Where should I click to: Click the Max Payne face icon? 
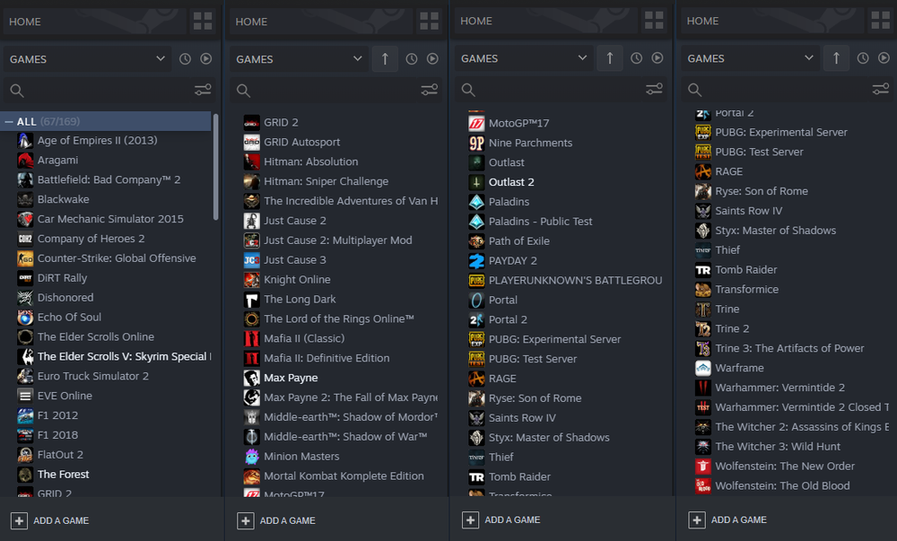click(x=252, y=378)
